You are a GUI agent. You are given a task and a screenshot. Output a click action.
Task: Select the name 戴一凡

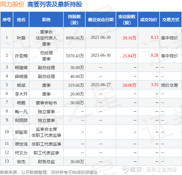[x=21, y=112]
